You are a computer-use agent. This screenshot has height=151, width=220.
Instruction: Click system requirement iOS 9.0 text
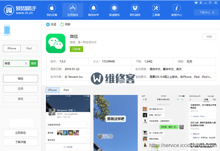(x=180, y=77)
